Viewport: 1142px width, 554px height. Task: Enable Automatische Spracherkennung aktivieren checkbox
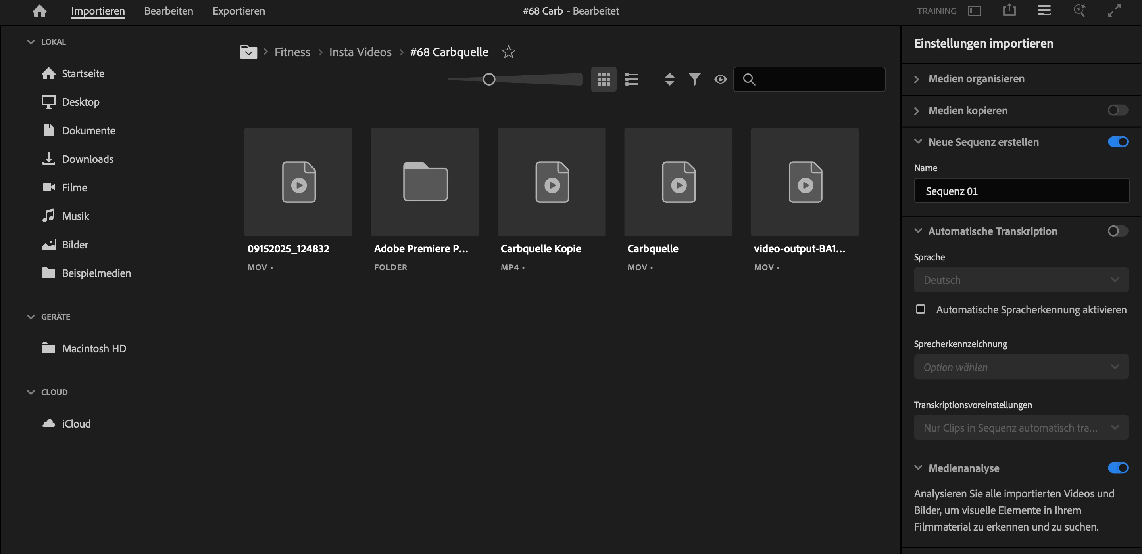coord(920,309)
